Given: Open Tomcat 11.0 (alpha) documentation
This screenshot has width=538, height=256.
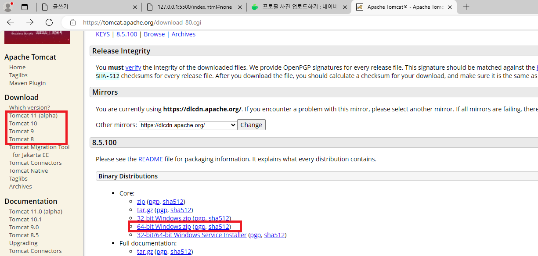Looking at the screenshot, I should click(36, 211).
